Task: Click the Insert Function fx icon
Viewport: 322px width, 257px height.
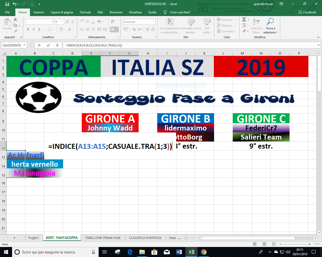Action: click(x=57, y=45)
